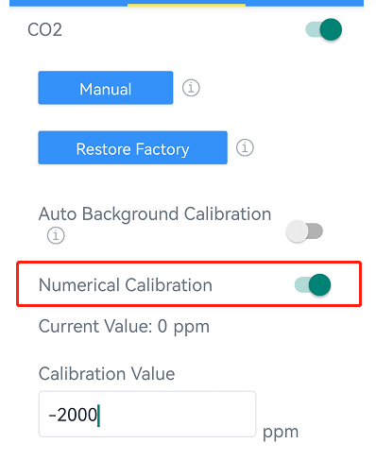The width and height of the screenshot is (376, 460).
Task: Focus the Calibration Value input field
Action: pos(147,414)
